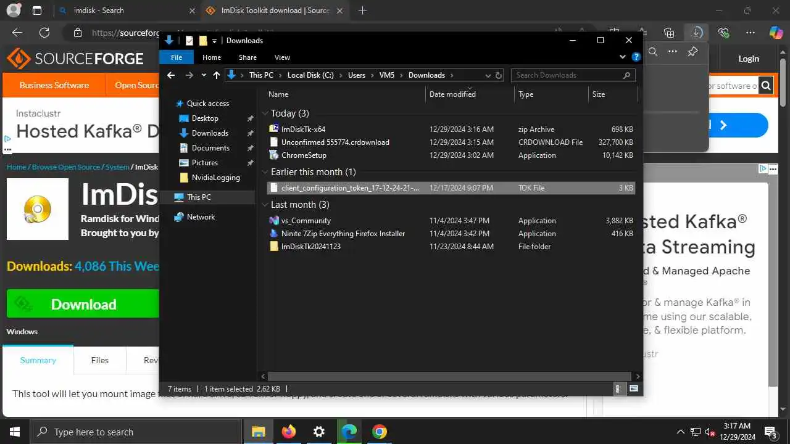
Task: Select Network in the navigation pane
Action: click(x=201, y=217)
